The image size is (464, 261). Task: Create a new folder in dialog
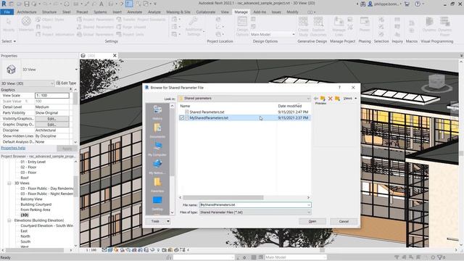tap(337, 99)
